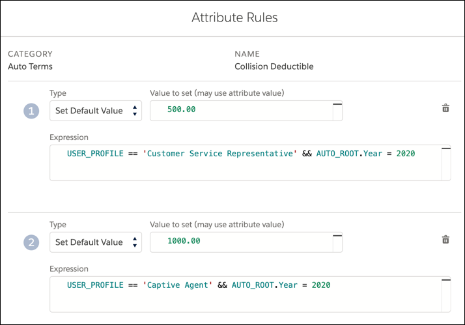This screenshot has height=325, width=465.
Task: Delete rule 2 with trash icon
Action: click(445, 239)
